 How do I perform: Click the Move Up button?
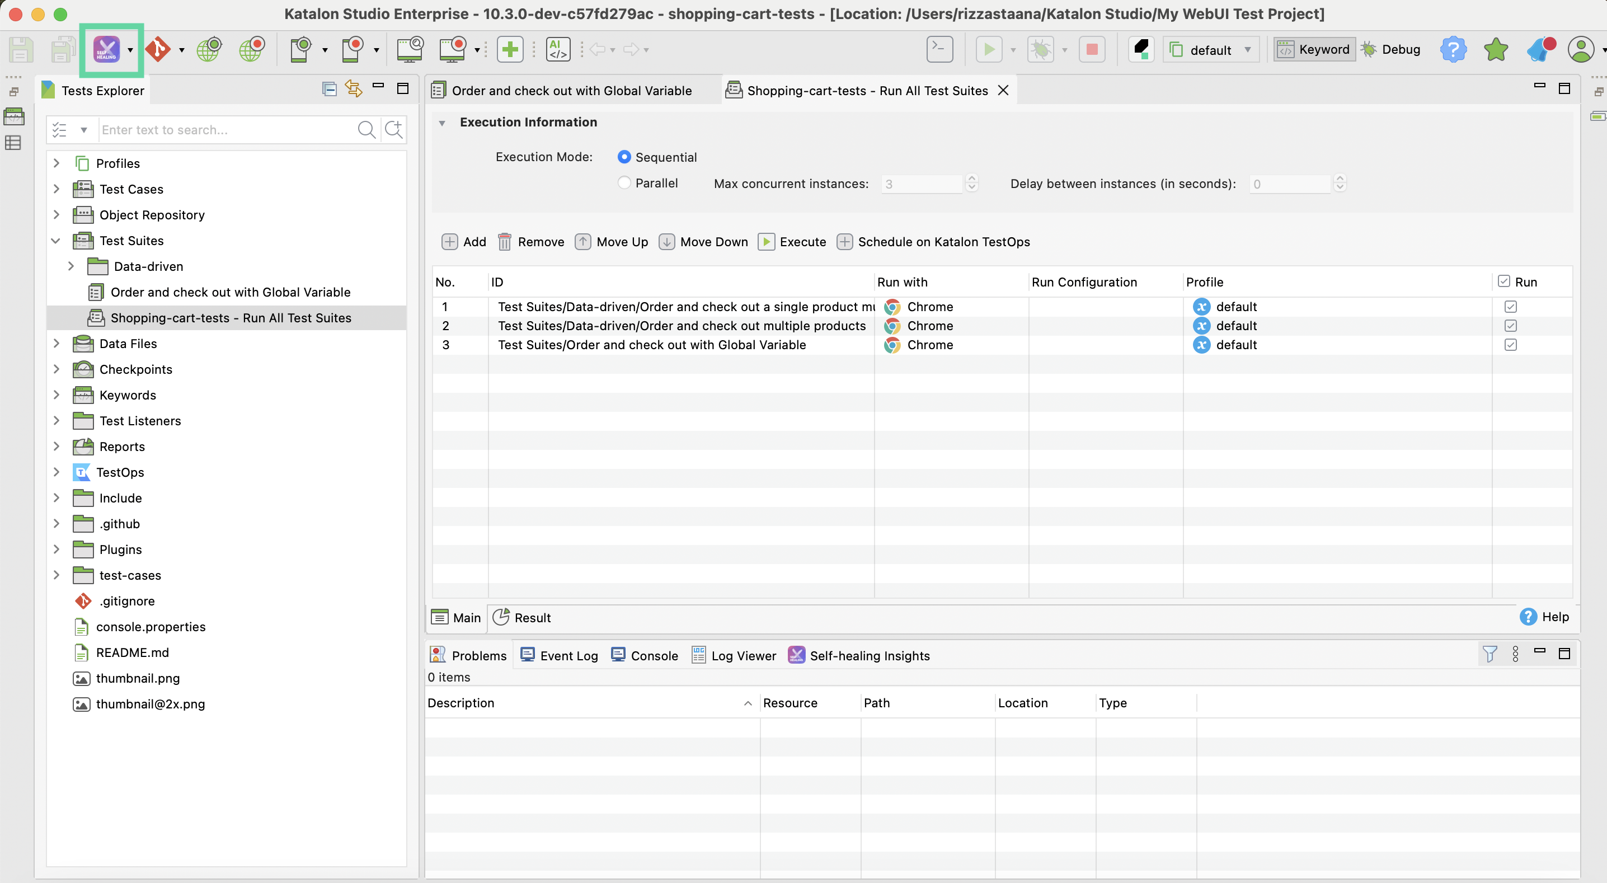tap(612, 242)
